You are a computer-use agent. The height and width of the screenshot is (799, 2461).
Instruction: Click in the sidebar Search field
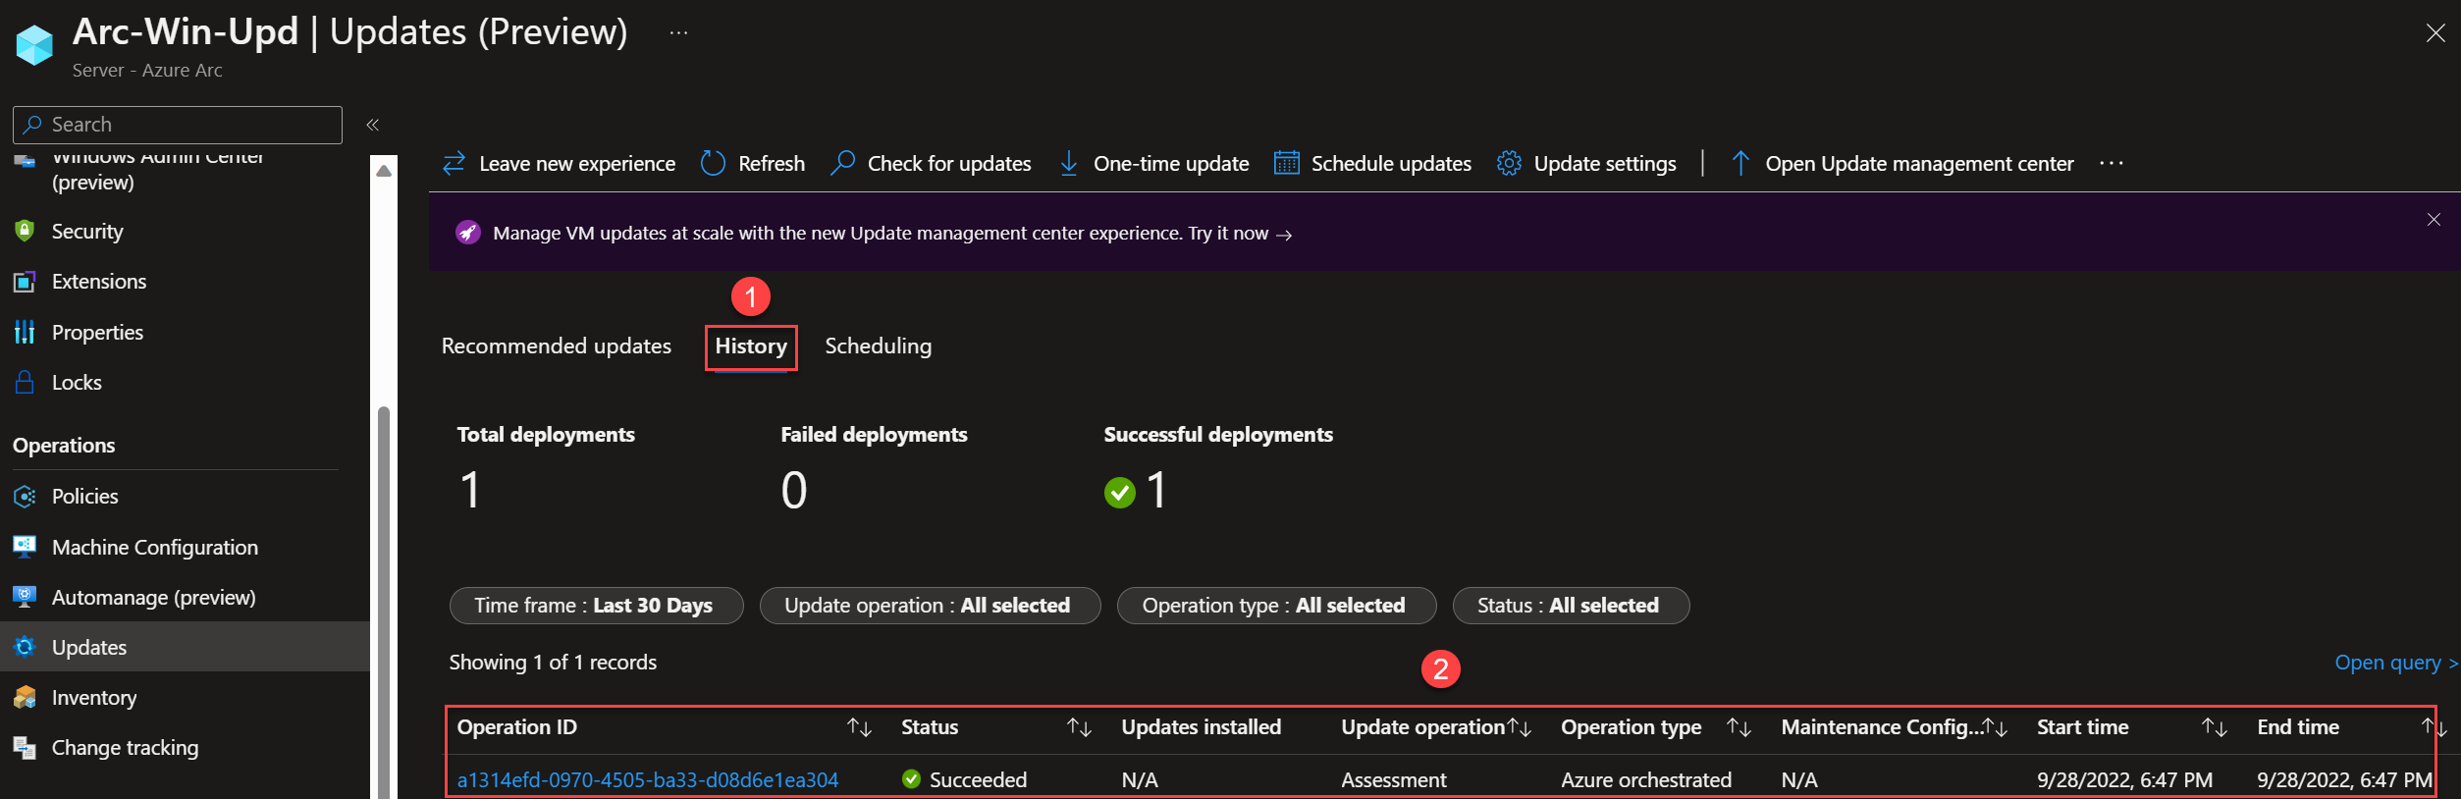pos(178,125)
